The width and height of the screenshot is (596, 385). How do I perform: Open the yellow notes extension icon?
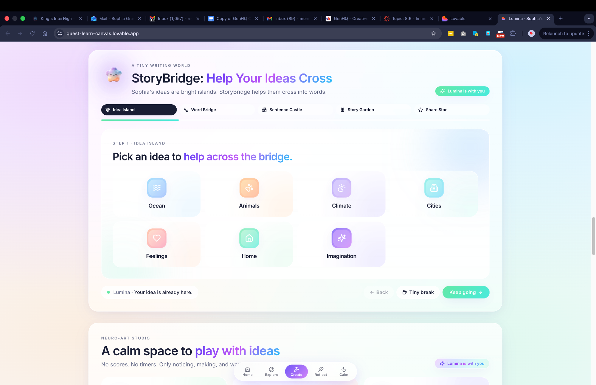(451, 34)
